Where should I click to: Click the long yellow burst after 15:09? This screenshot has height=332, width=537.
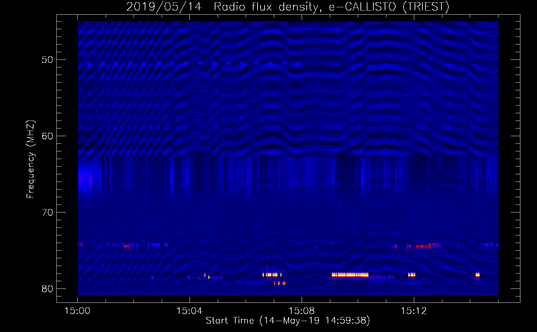(350, 275)
